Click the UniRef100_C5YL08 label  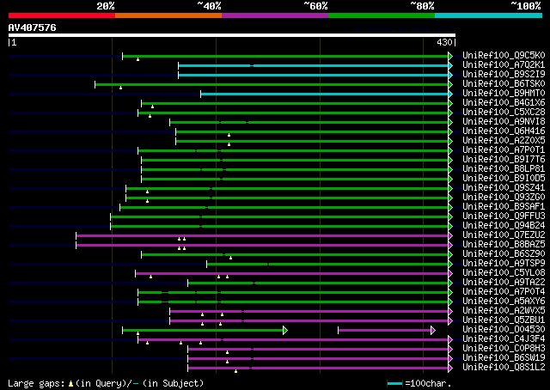click(x=504, y=273)
